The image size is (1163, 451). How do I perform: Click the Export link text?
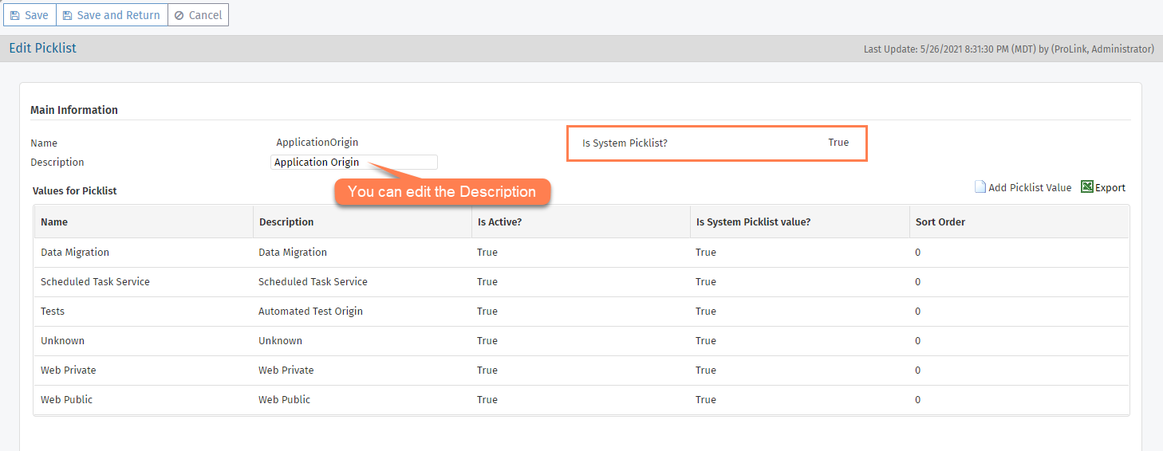(1110, 188)
